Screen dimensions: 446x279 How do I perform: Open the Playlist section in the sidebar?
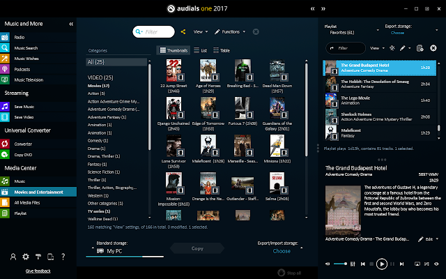point(20,213)
